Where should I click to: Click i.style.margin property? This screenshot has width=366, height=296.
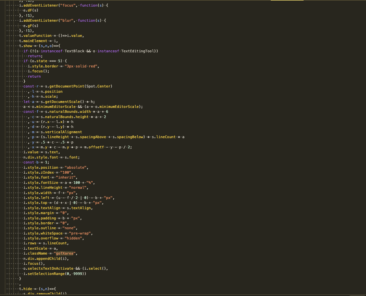(38, 213)
